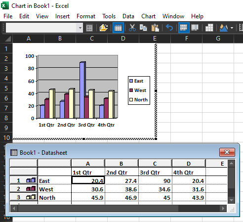Toggle the By Column series button
This screenshot has width=243, height=222.
195,28
